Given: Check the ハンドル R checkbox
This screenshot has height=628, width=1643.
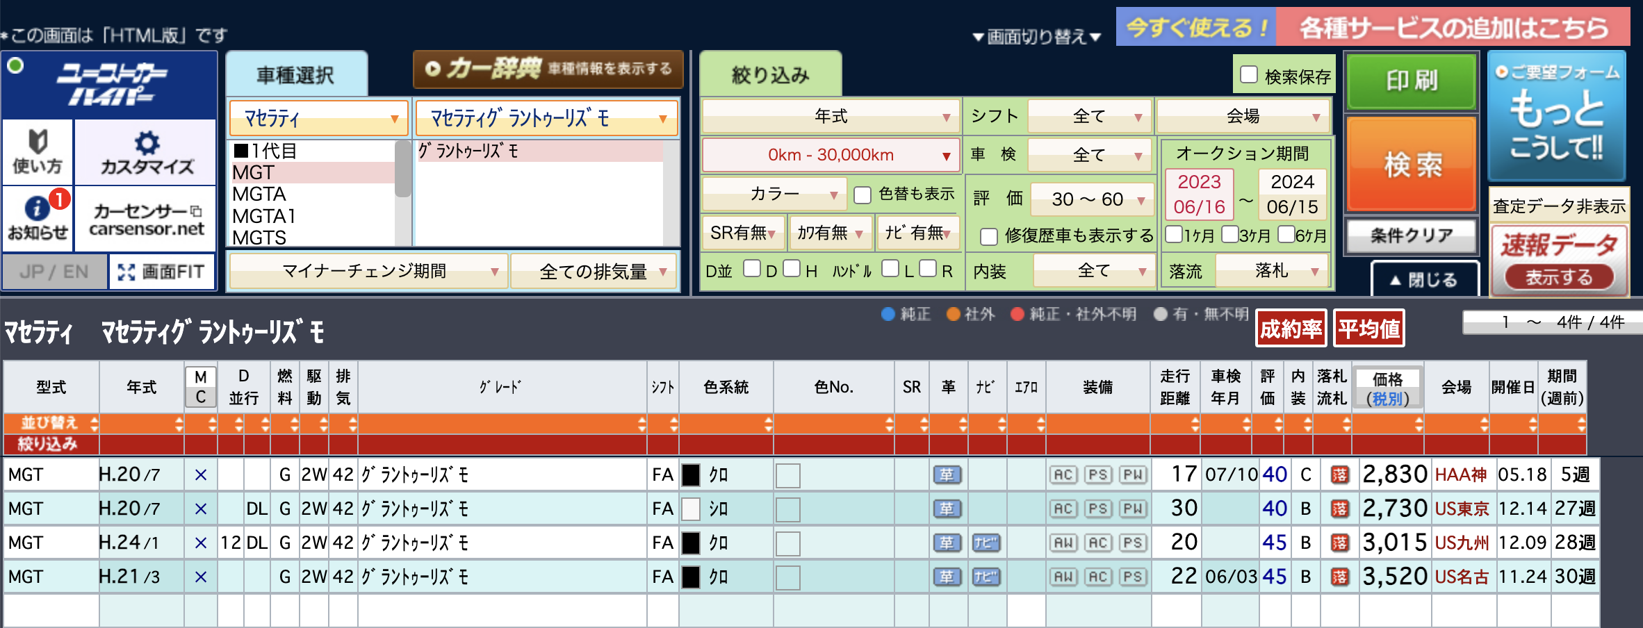Looking at the screenshot, I should point(928,268).
